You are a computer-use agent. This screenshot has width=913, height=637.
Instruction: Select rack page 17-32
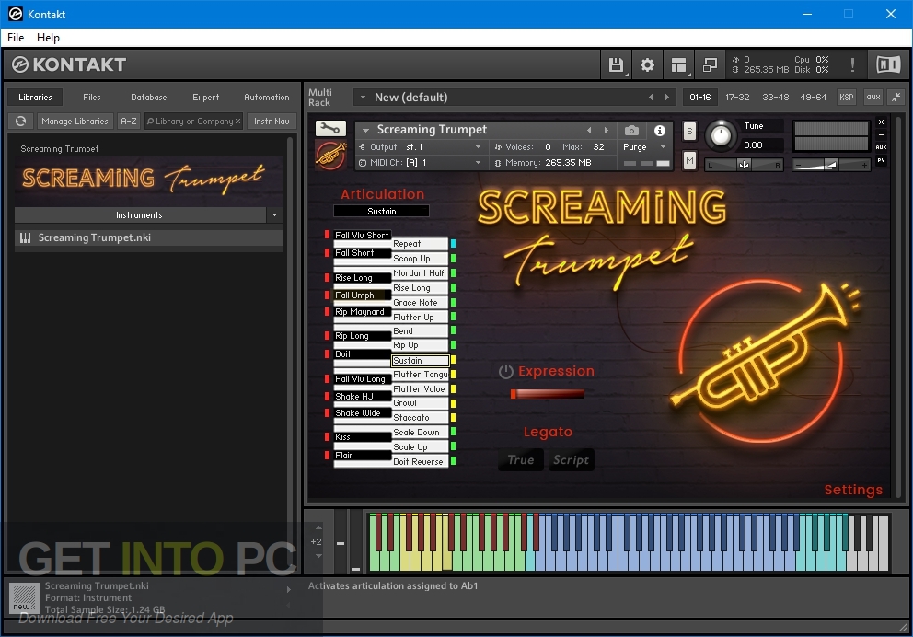737,98
